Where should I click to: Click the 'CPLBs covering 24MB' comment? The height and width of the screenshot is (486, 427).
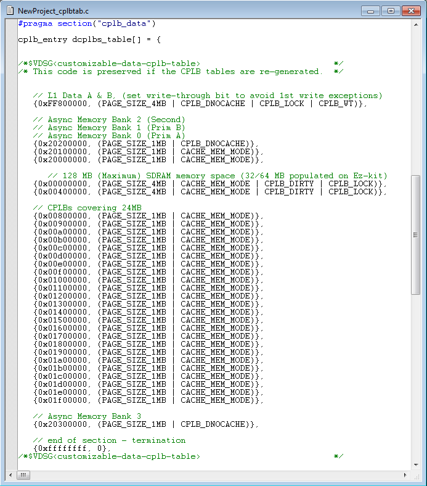click(x=87, y=208)
